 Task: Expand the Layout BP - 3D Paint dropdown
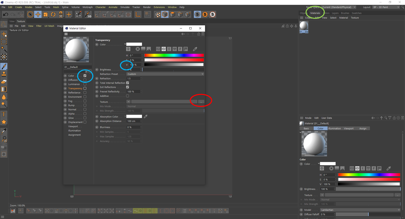[386, 7]
